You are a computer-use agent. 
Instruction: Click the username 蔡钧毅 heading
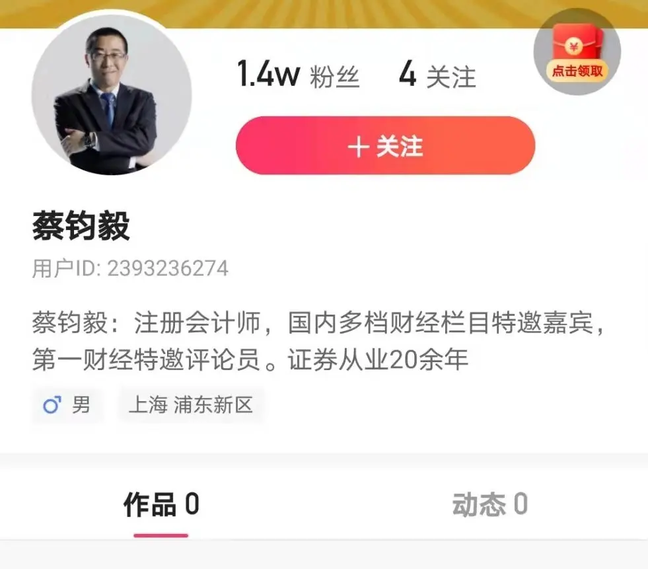[81, 226]
